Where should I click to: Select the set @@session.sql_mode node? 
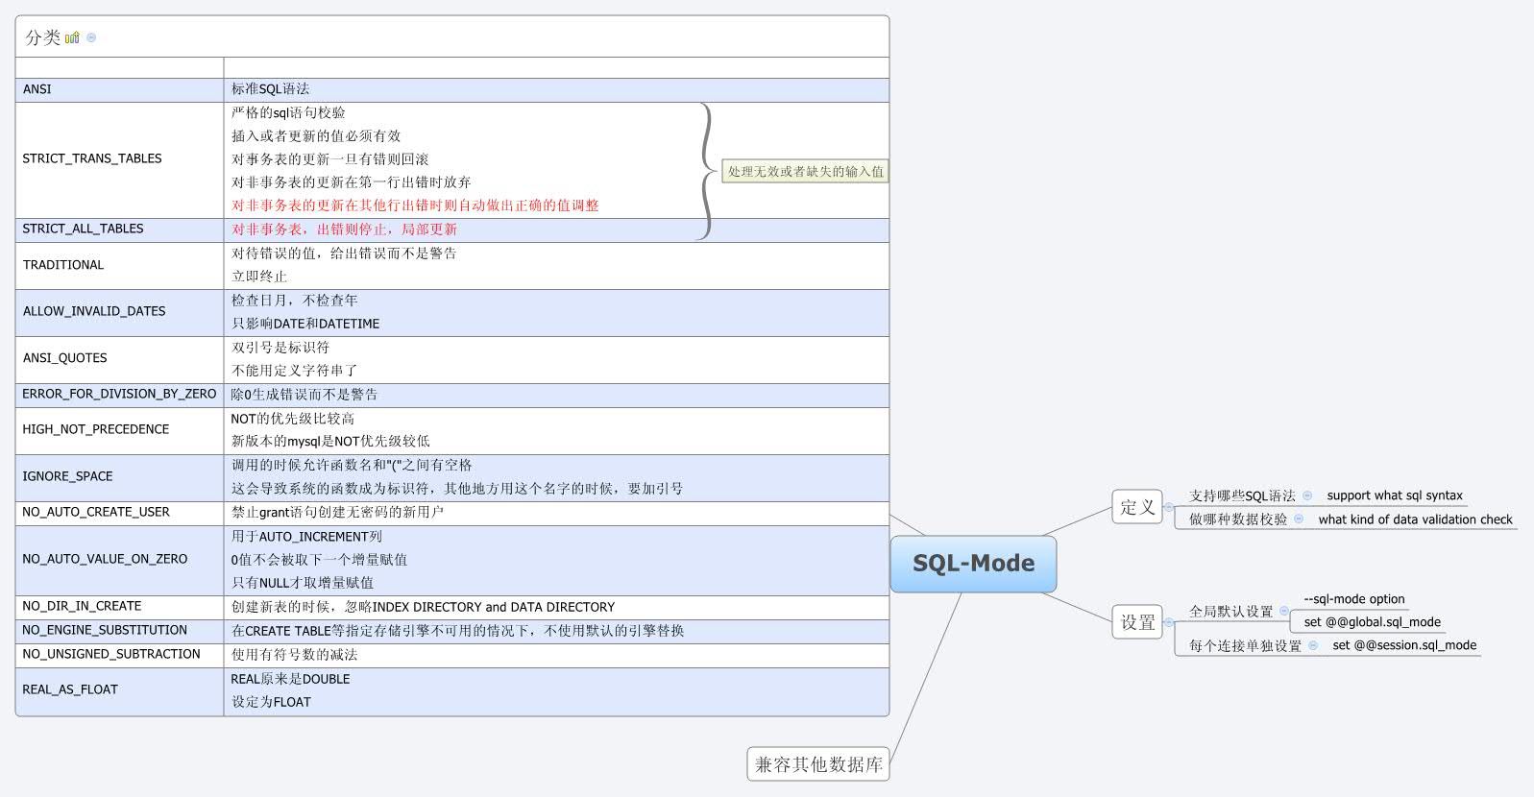[1404, 645]
